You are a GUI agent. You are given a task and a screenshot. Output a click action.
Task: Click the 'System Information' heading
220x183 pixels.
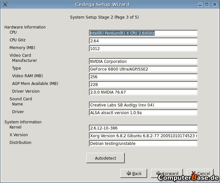(23, 122)
